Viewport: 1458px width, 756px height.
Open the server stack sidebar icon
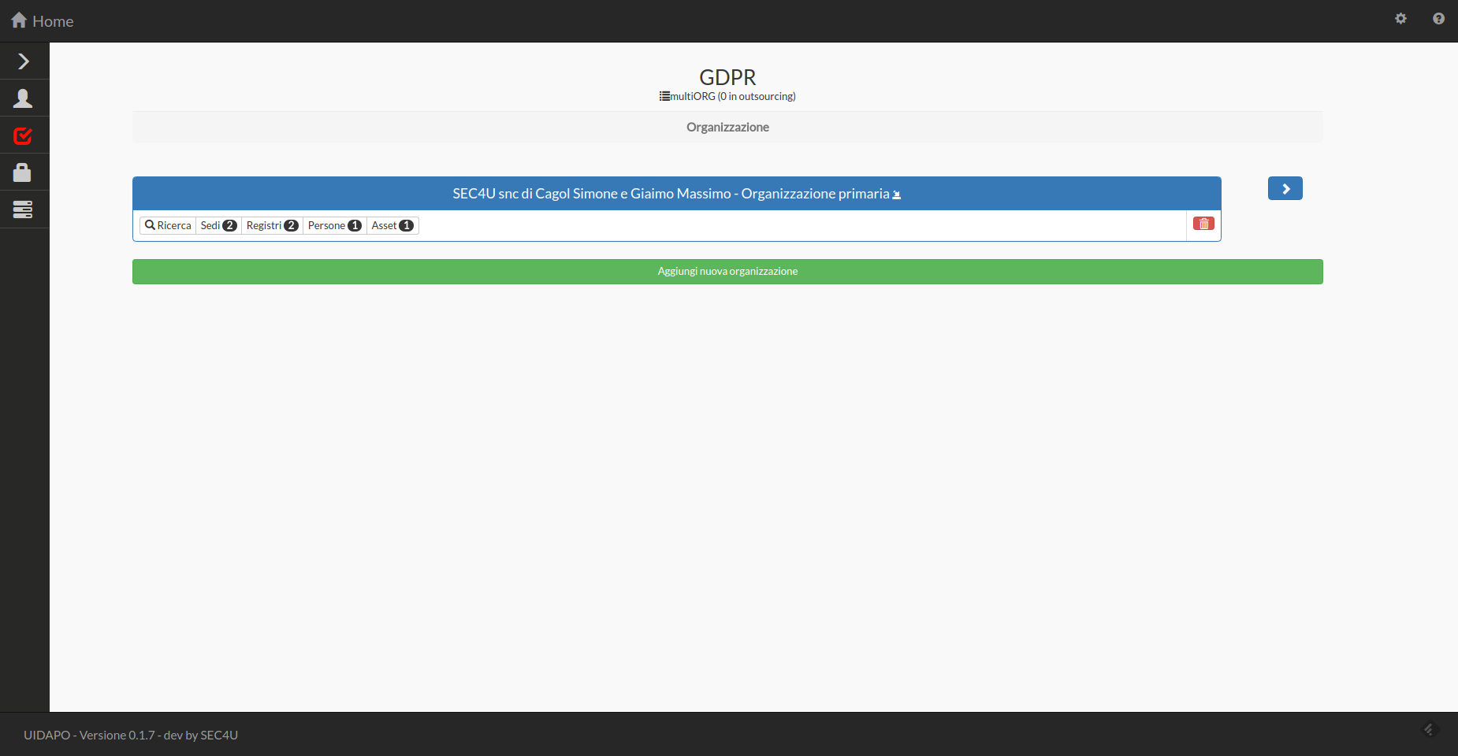click(x=24, y=209)
